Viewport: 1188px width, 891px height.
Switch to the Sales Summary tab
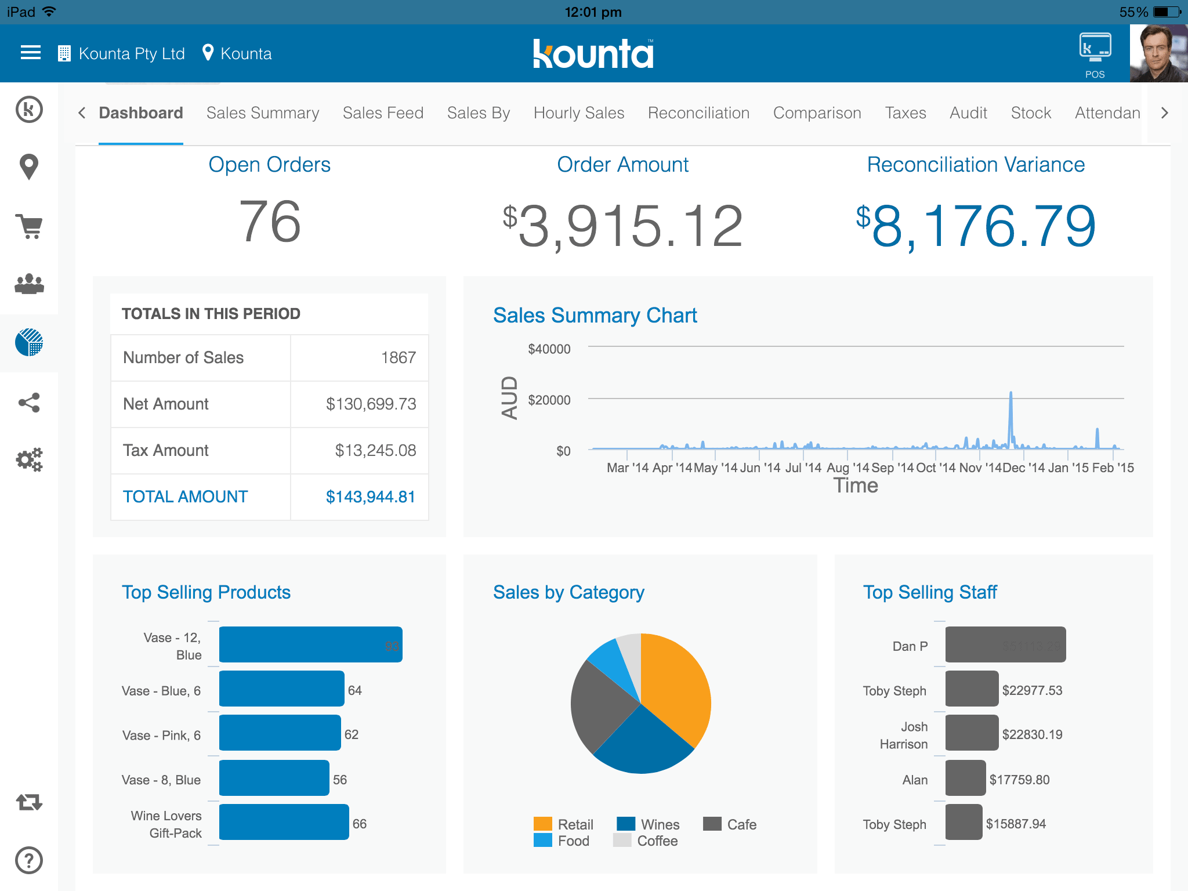(x=263, y=113)
